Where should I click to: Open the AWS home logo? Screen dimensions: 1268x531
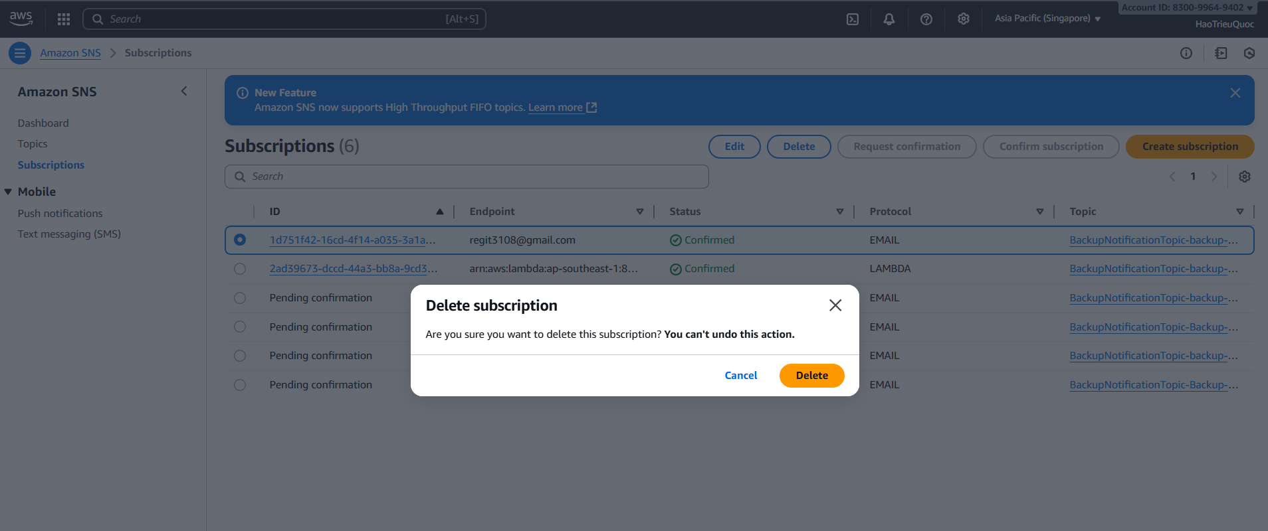pos(21,19)
